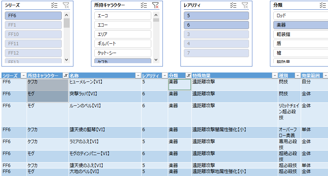Viewport: 328px width, 176px height.
Task: Select 自分 cell in 効果範囲 column
Action: pos(315,84)
